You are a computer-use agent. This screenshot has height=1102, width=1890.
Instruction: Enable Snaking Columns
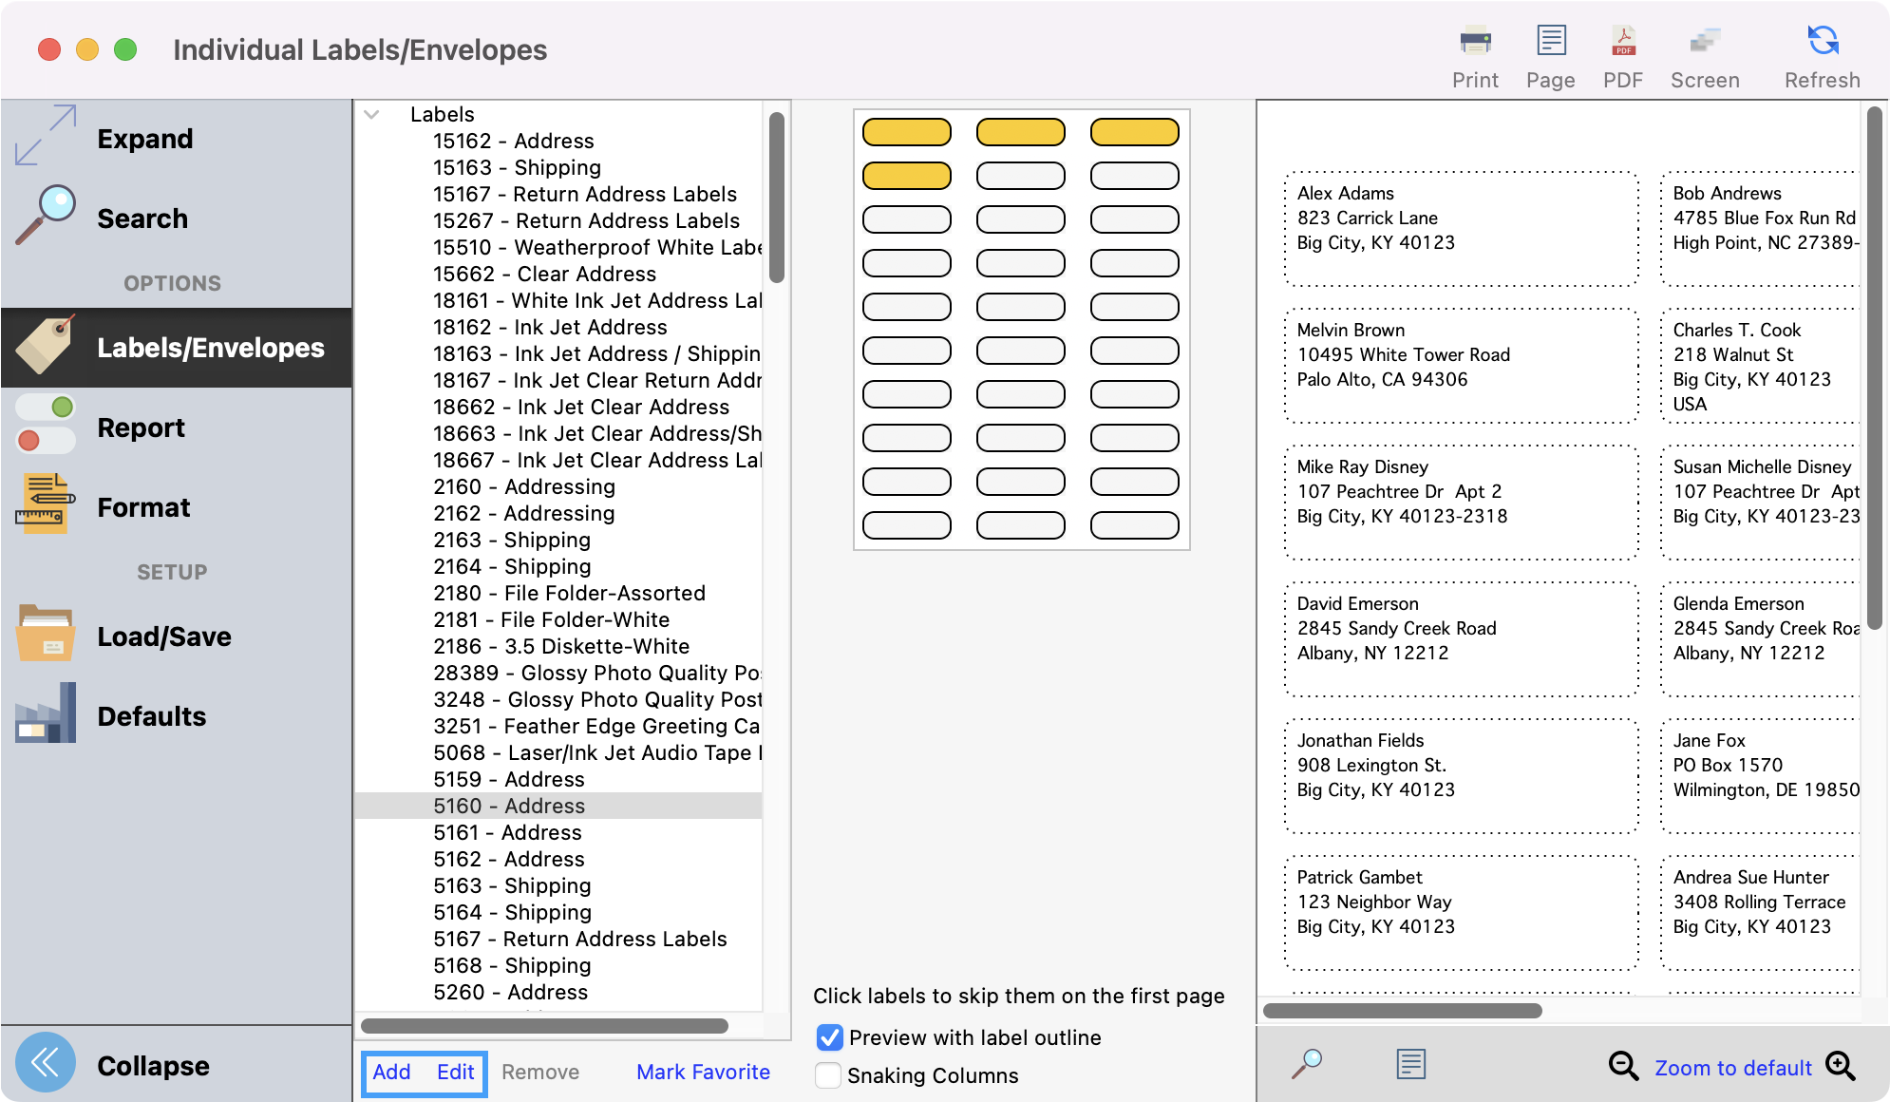827,1075
